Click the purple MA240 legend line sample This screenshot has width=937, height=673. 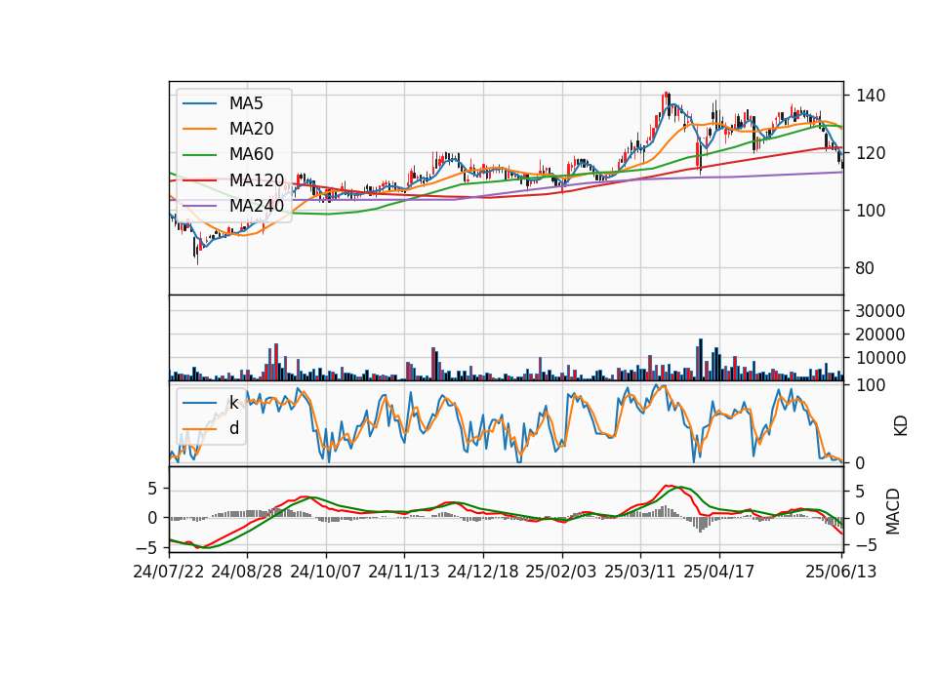(199, 206)
